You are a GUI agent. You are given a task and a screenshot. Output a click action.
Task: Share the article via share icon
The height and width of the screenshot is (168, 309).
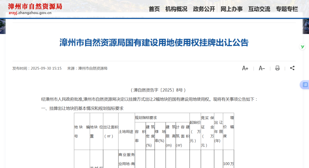click(x=292, y=68)
